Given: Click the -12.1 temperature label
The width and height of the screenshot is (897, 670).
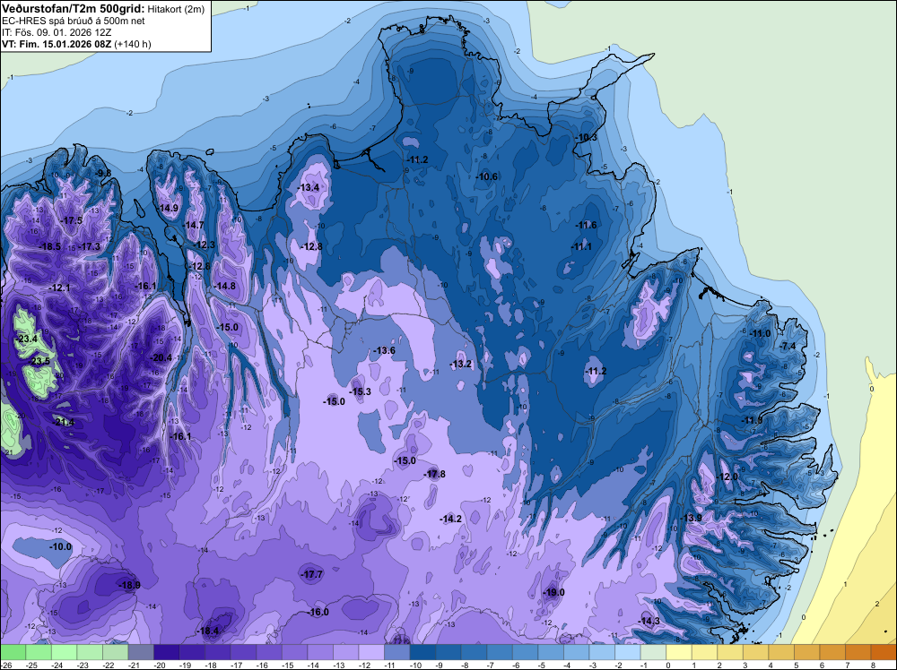Looking at the screenshot, I should point(58,288).
